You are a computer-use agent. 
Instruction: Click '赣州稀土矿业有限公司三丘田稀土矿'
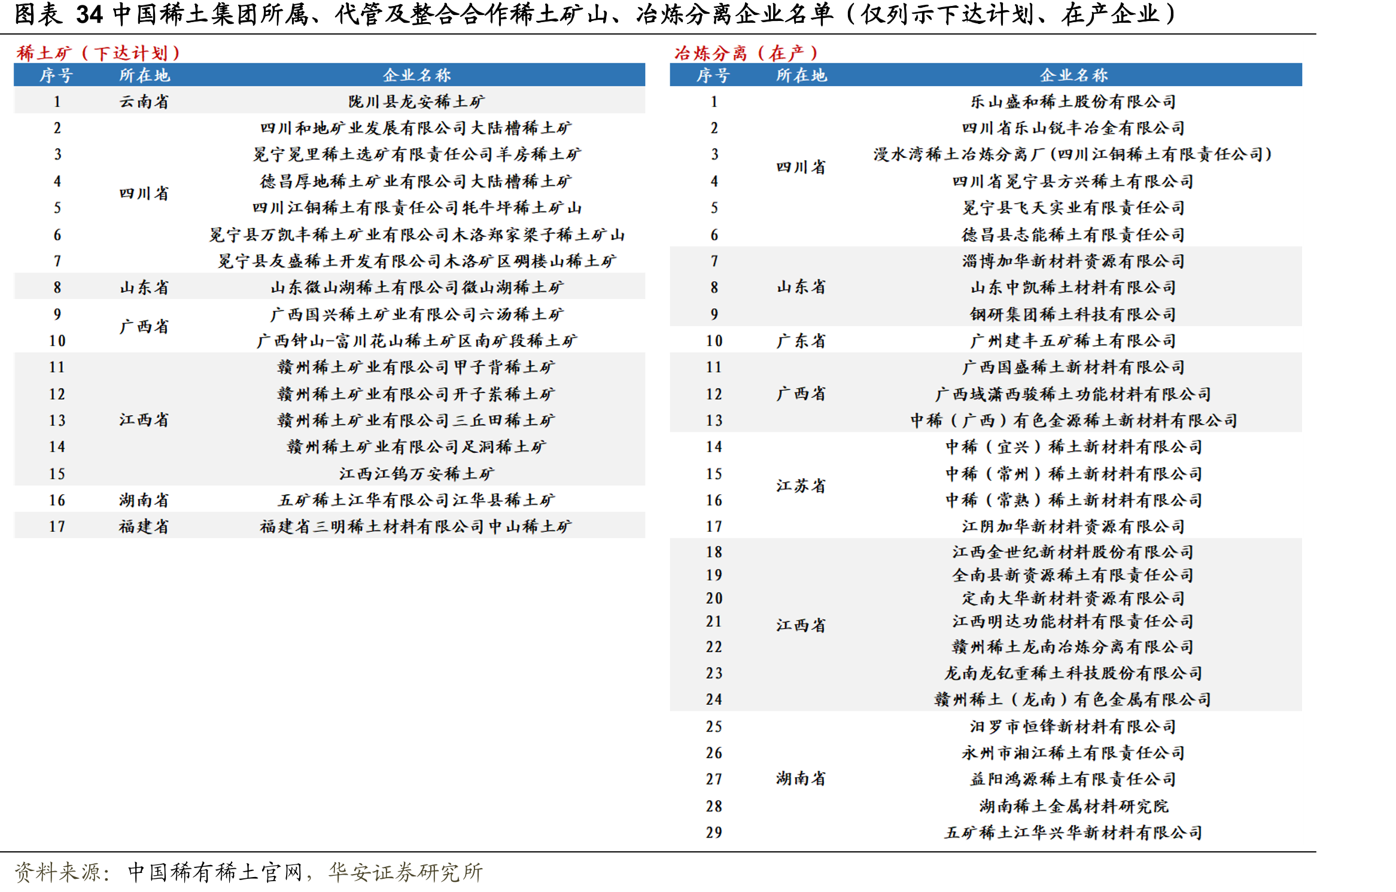(416, 420)
